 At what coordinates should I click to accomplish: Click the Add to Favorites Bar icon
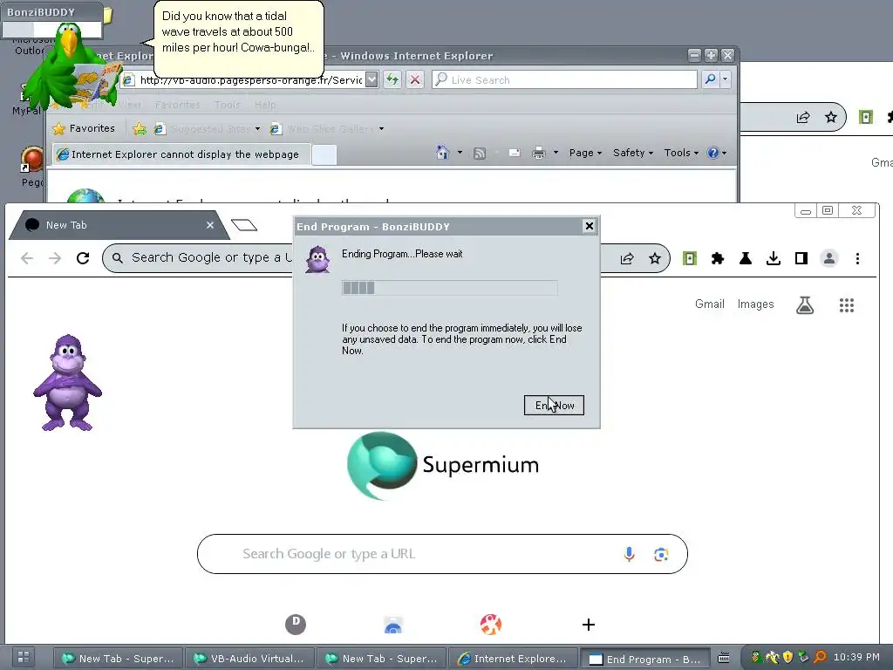coord(139,129)
